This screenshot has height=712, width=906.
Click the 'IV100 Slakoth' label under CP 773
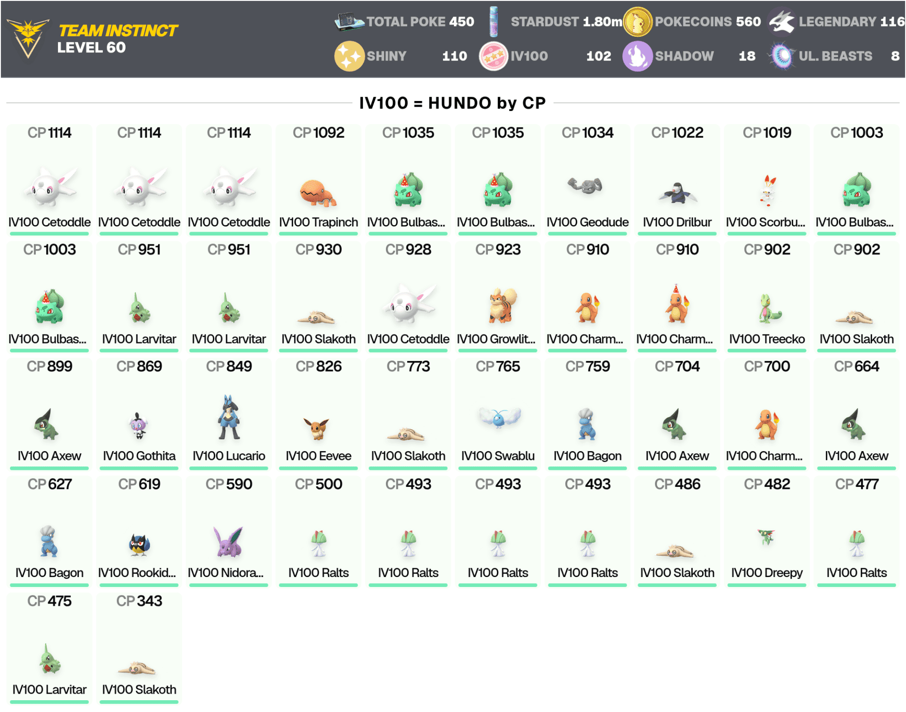tap(408, 456)
